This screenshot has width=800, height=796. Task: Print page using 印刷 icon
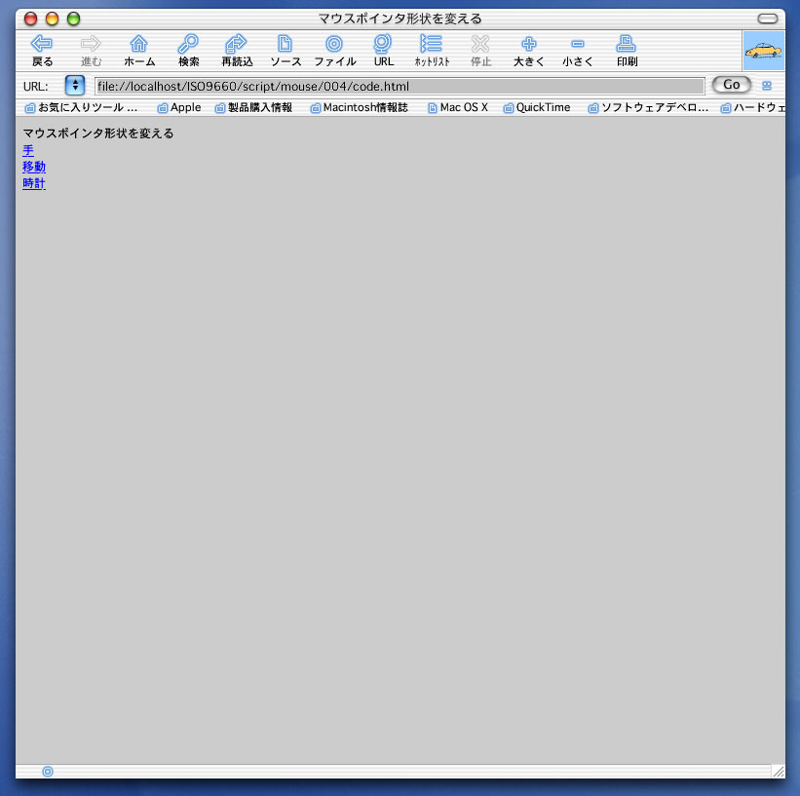tap(626, 44)
